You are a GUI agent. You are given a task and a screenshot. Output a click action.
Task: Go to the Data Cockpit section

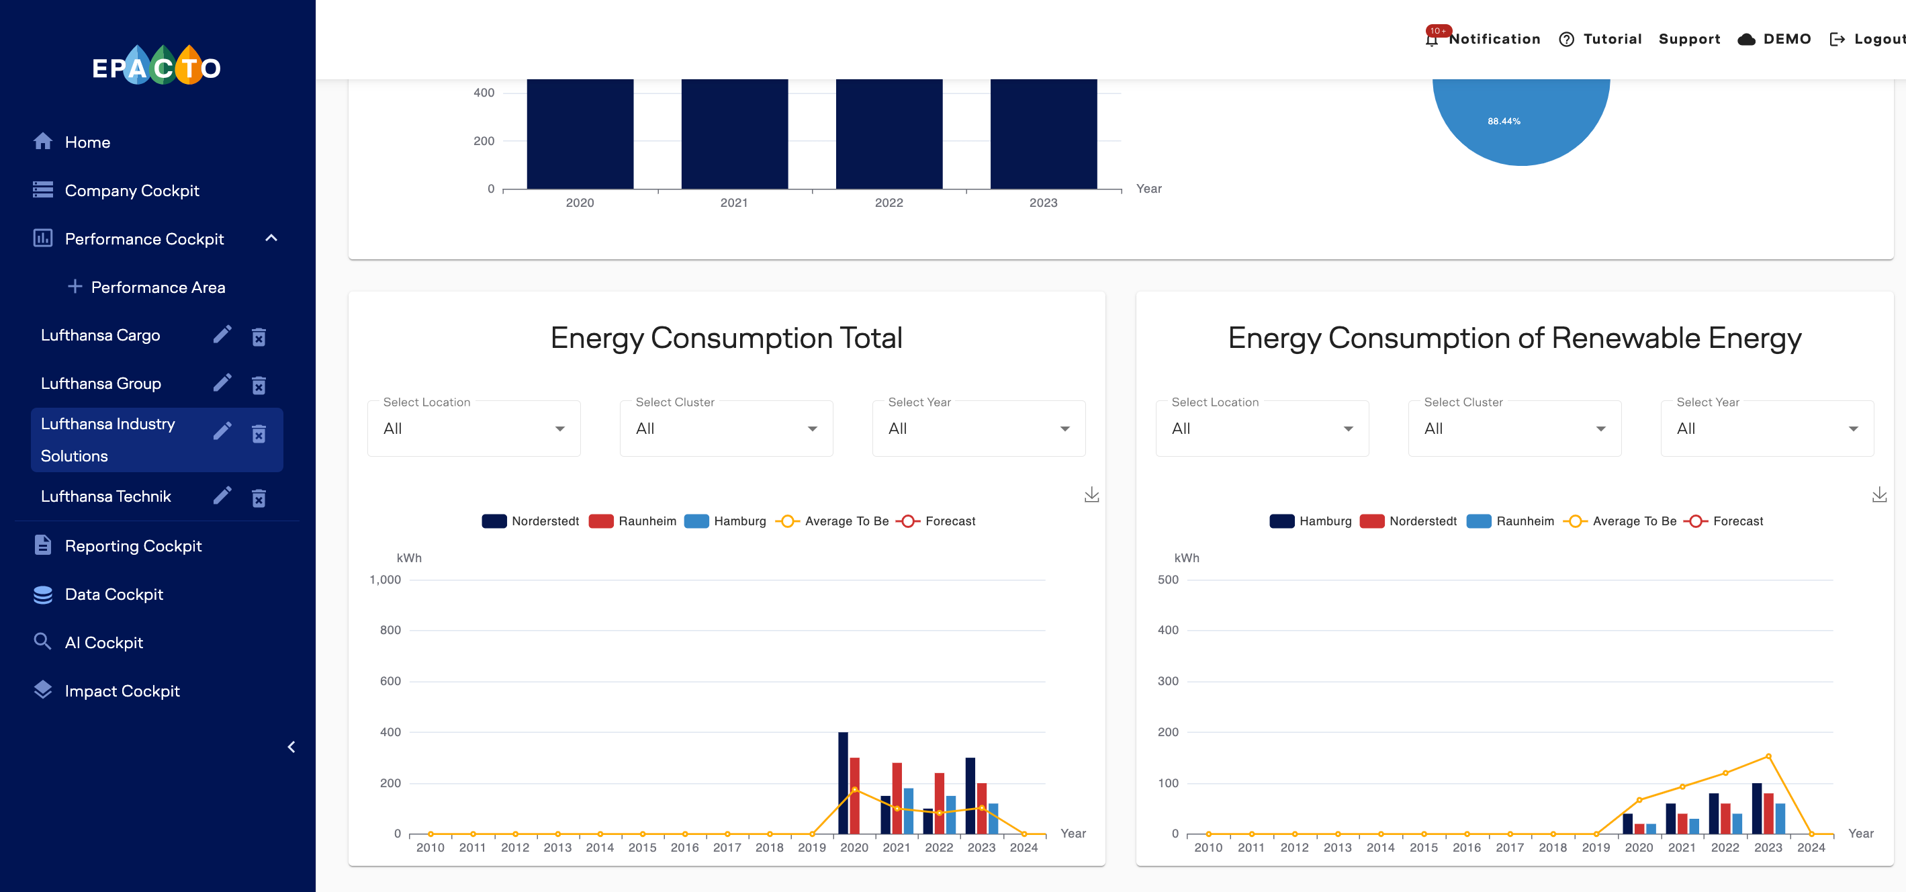[x=114, y=594]
